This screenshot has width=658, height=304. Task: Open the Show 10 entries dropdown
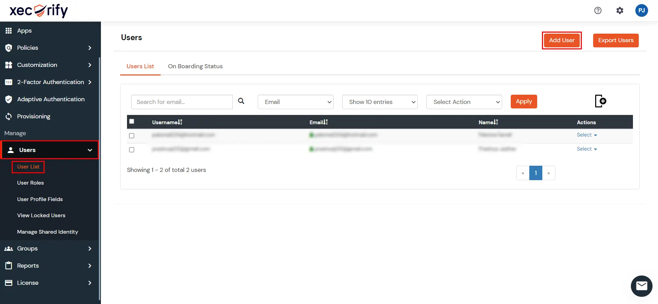(x=380, y=102)
